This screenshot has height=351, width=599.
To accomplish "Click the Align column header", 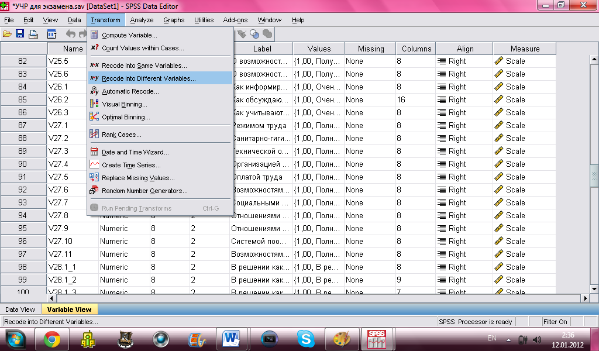I will (464, 49).
